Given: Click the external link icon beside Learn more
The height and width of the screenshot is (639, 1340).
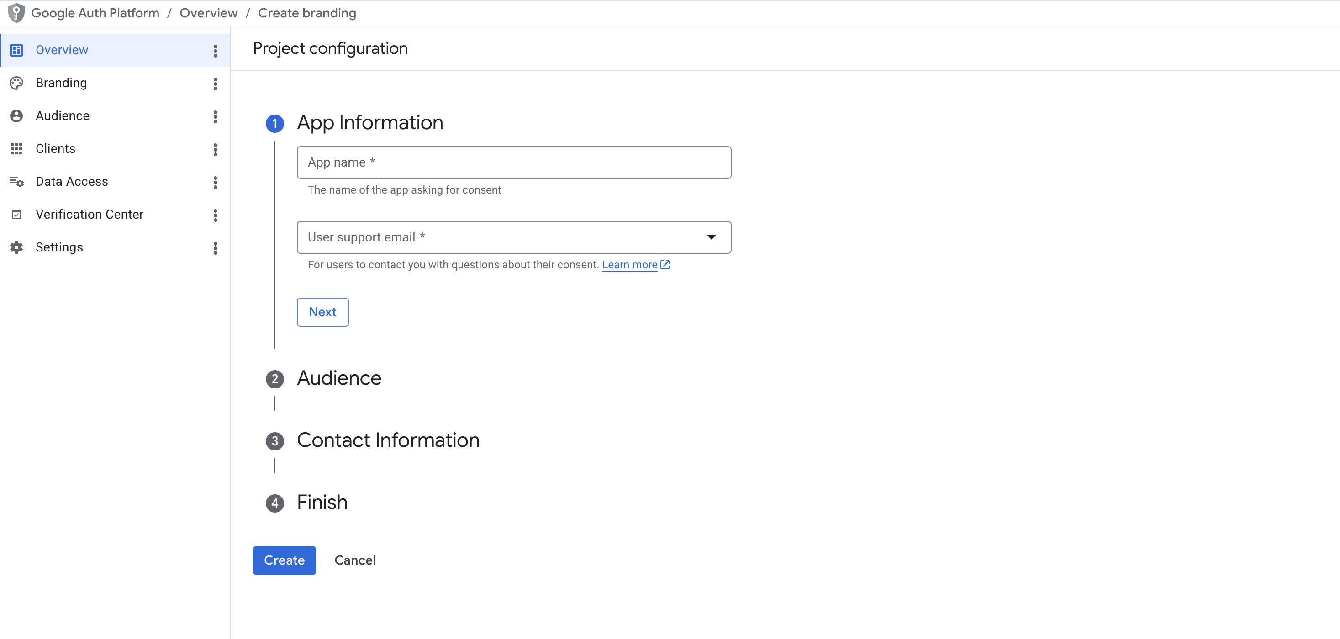Looking at the screenshot, I should [x=665, y=265].
